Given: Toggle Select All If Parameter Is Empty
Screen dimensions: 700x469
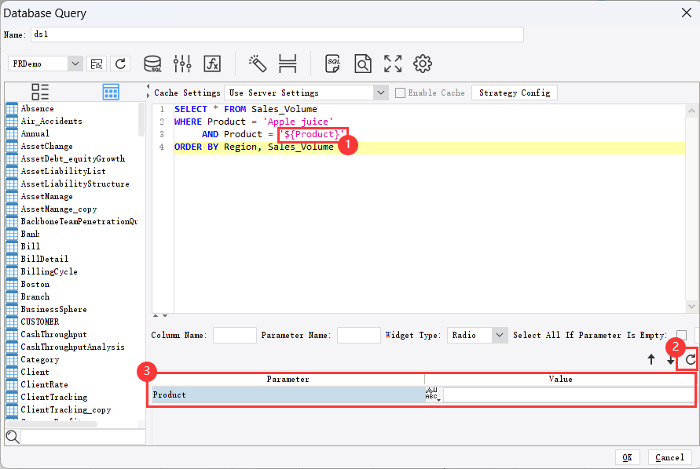Looking at the screenshot, I should (681, 335).
